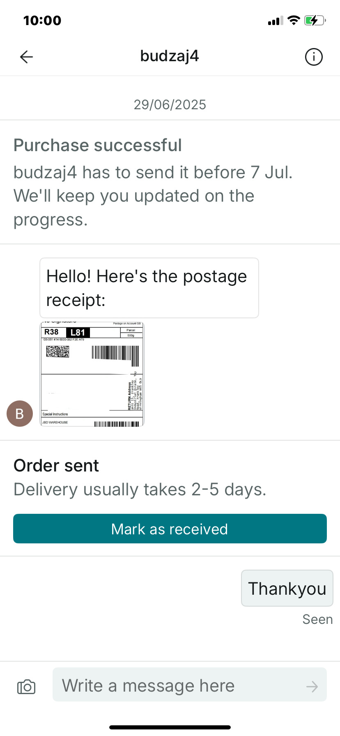The image size is (340, 736).
Task: Tap the back arrow icon
Action: click(x=26, y=57)
